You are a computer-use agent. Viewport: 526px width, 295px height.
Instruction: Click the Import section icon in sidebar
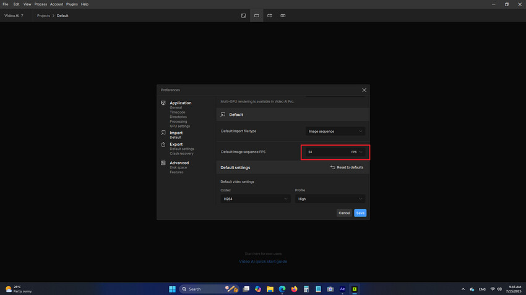(163, 133)
